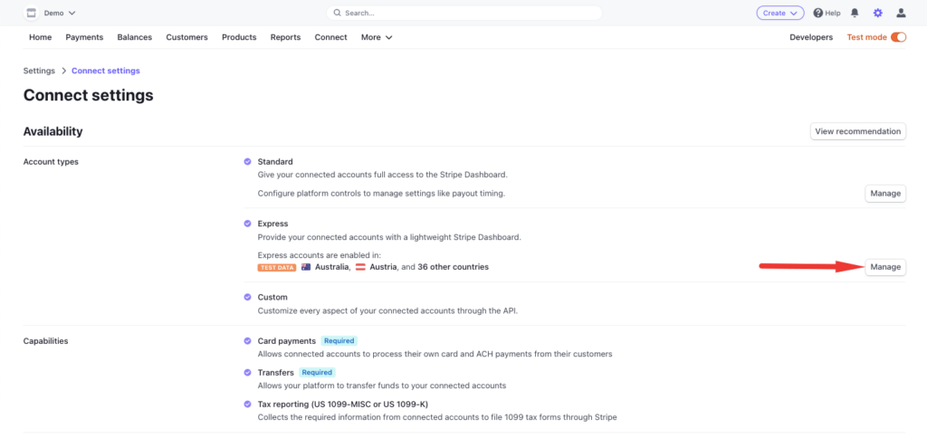Click the Required badge beside Transfers
The width and height of the screenshot is (927, 438).
point(317,372)
